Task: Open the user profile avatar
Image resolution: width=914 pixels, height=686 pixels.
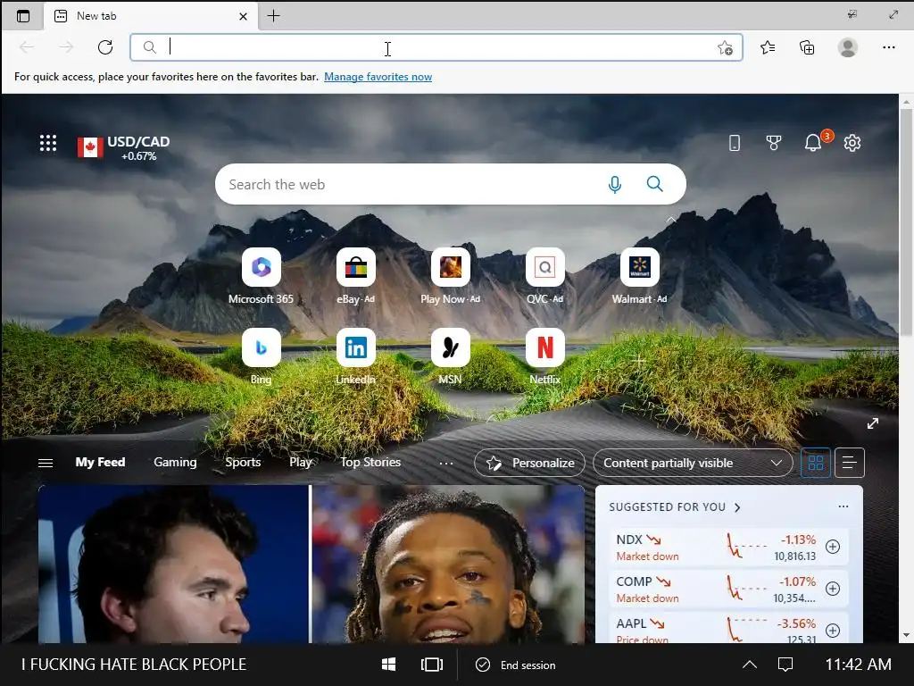Action: [848, 47]
